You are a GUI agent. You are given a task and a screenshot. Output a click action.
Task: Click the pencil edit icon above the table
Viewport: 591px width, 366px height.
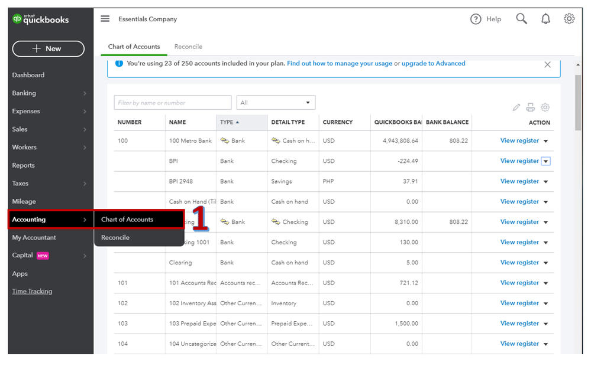pos(516,107)
